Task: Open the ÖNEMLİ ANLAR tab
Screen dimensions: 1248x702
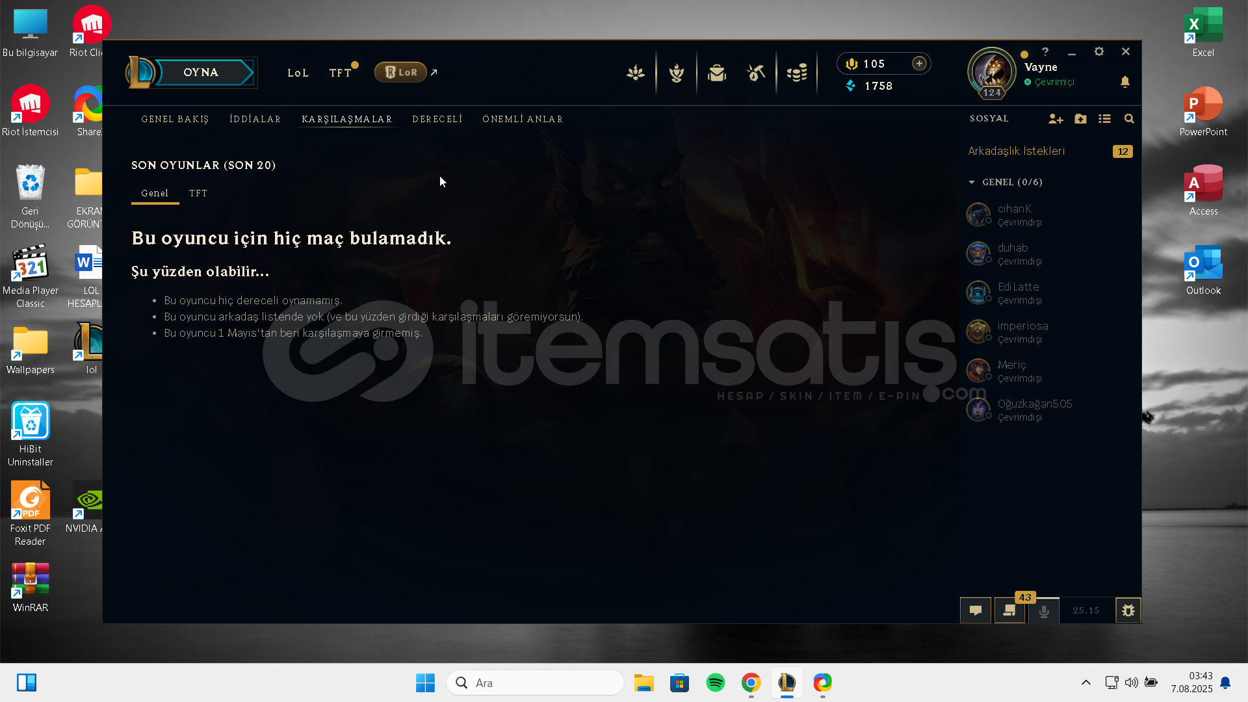Action: click(523, 119)
